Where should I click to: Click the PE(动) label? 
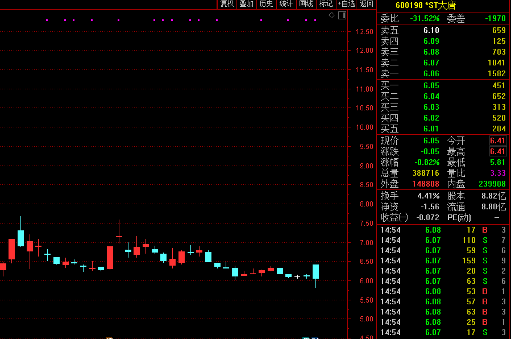tap(460, 217)
